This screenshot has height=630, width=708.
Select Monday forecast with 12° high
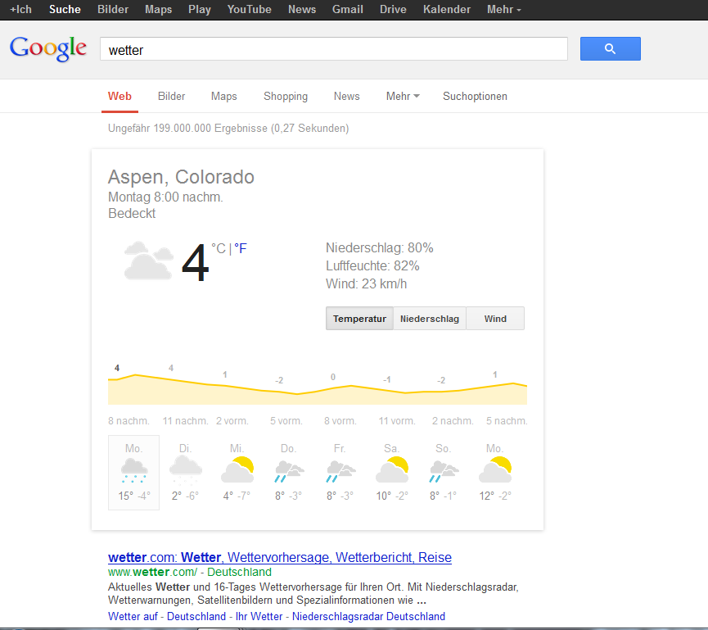pyautogui.click(x=495, y=472)
